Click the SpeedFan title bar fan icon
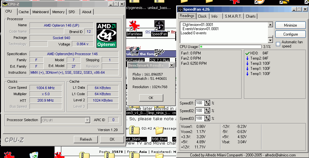 (180, 9)
